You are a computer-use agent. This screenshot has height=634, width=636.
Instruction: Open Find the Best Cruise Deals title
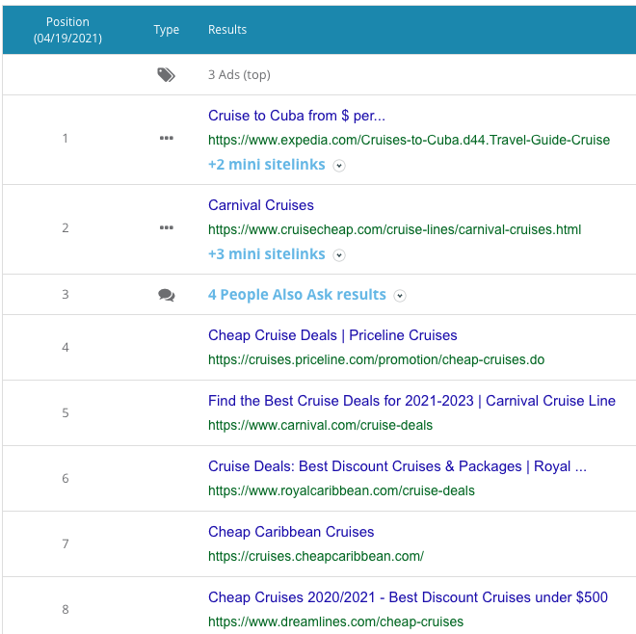pyautogui.click(x=411, y=401)
